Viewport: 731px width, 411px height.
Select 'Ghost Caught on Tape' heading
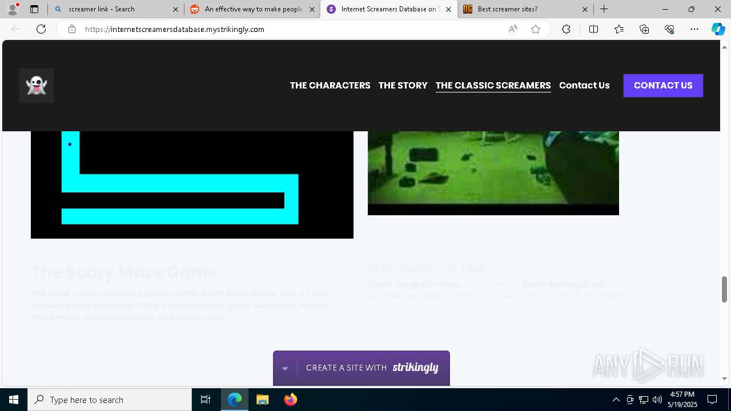[x=427, y=268]
